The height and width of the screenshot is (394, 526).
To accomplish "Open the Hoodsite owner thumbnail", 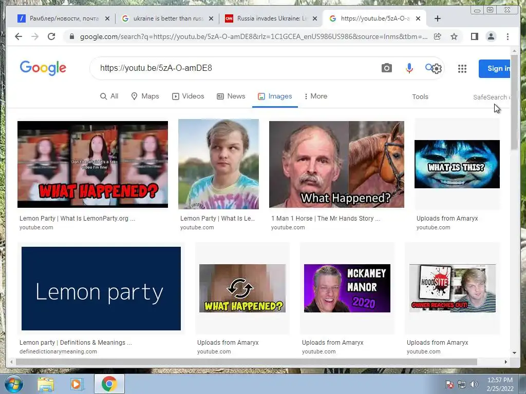I will coord(452,288).
